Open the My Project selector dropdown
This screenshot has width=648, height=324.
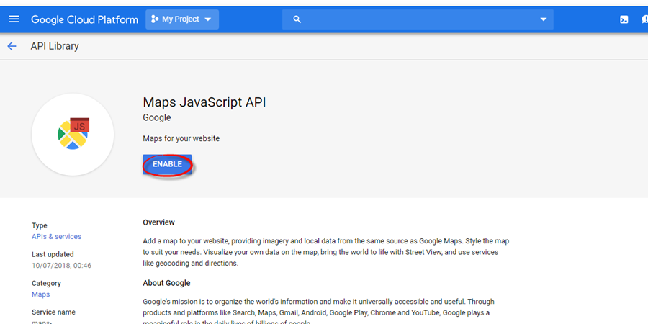click(x=182, y=19)
